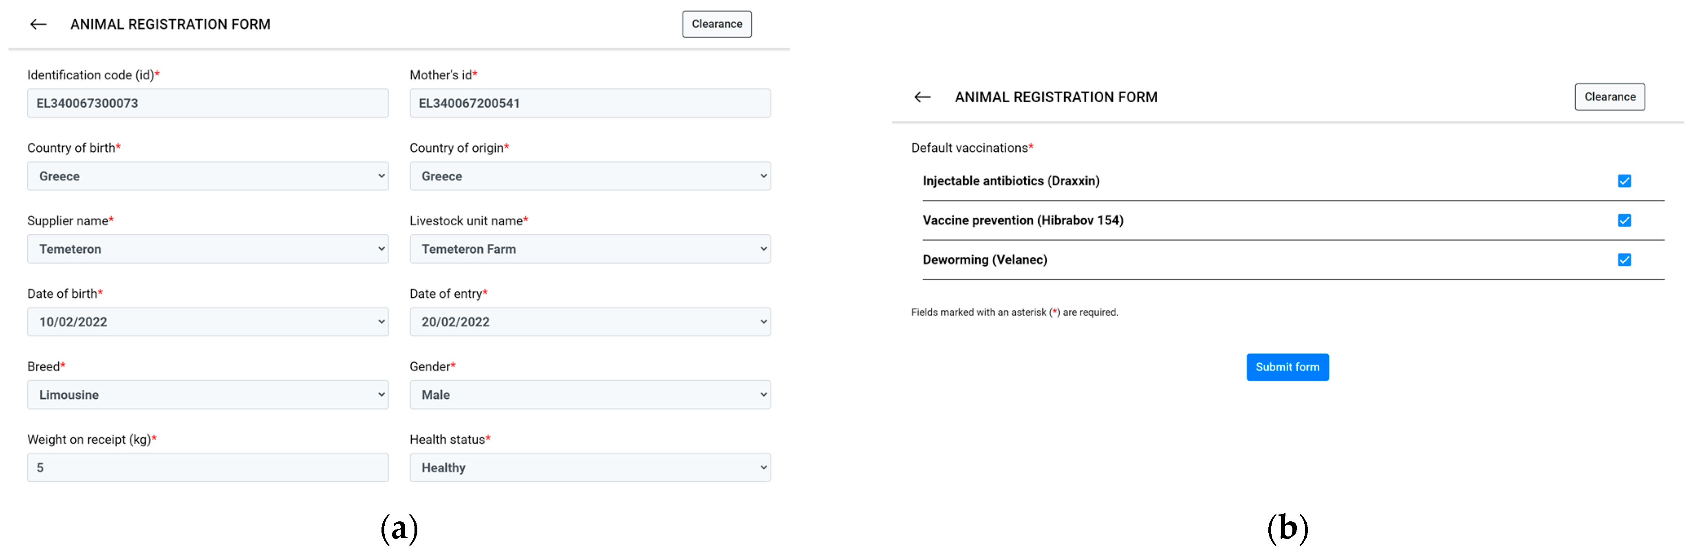Click the back arrow in left form header
The image size is (1691, 554).
coord(39,24)
